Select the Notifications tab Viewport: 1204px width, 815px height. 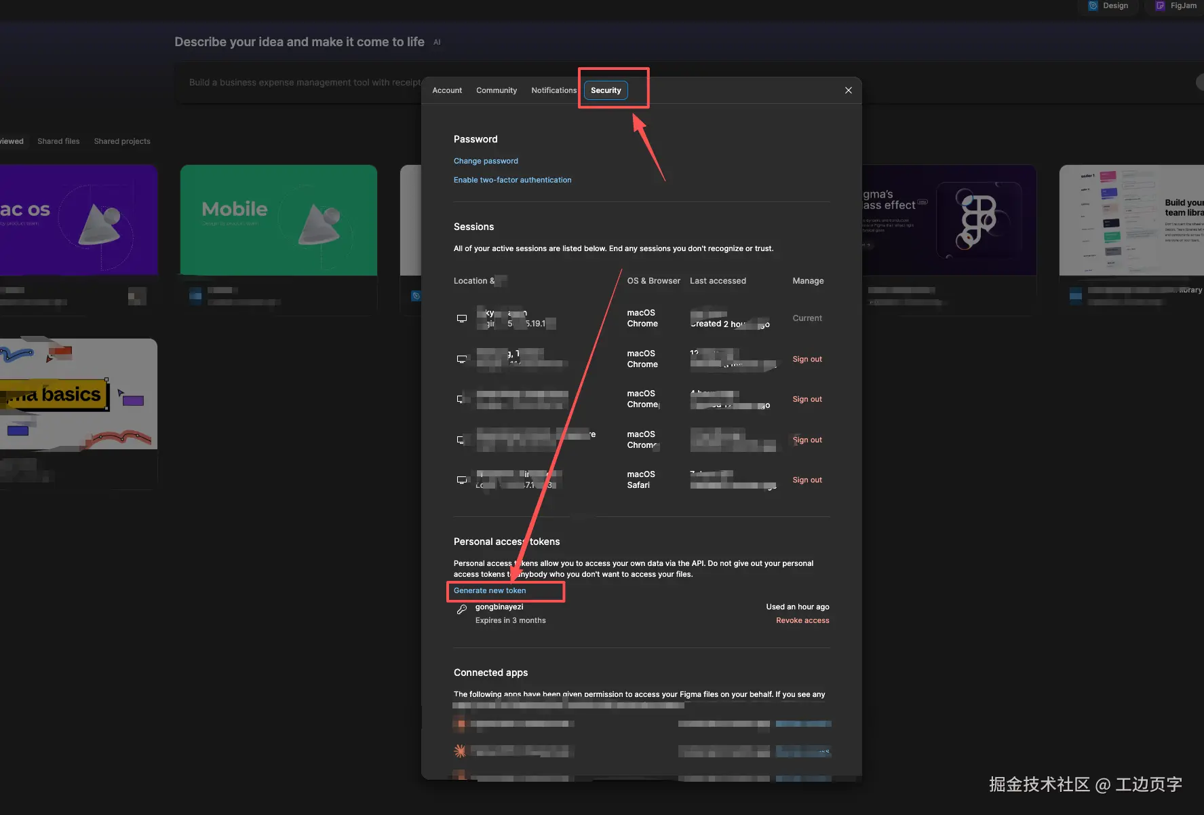click(554, 90)
